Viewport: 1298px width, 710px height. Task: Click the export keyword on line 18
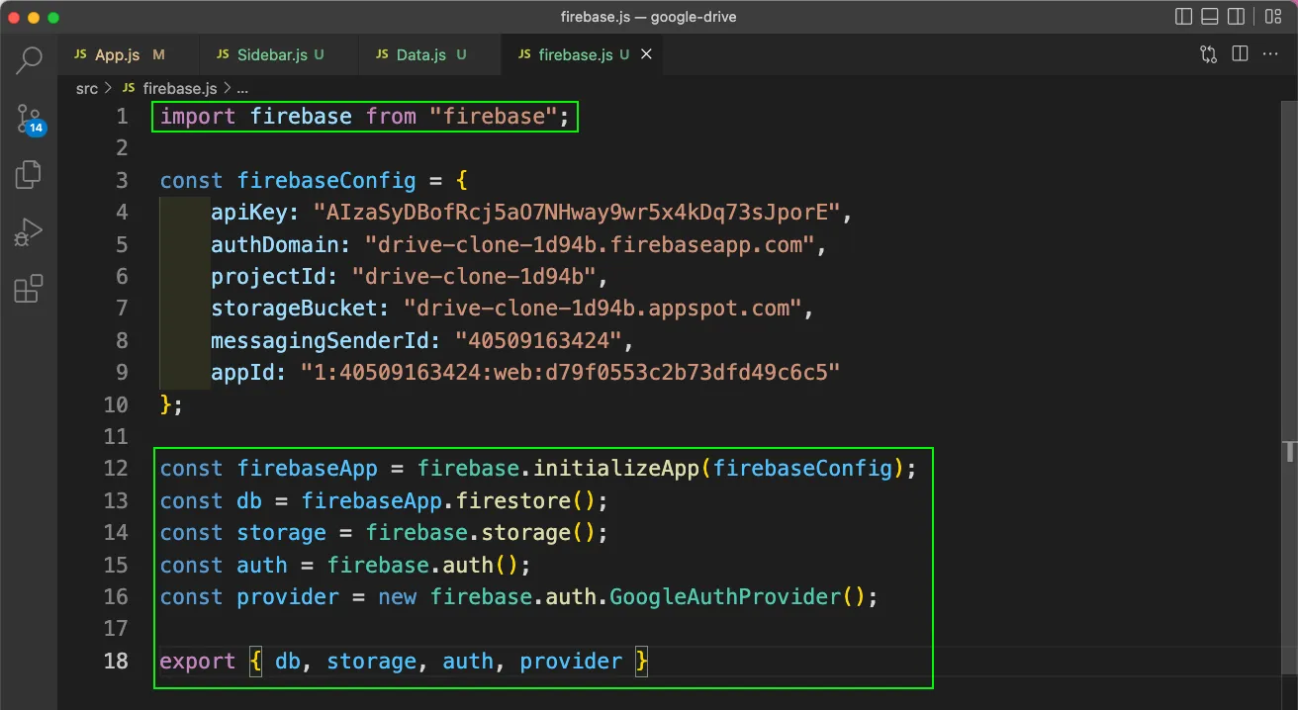click(198, 661)
